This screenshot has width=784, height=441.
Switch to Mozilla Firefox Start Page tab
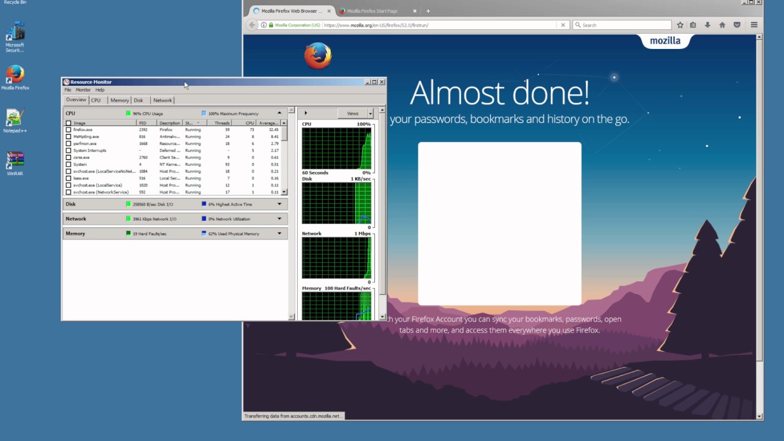373,11
